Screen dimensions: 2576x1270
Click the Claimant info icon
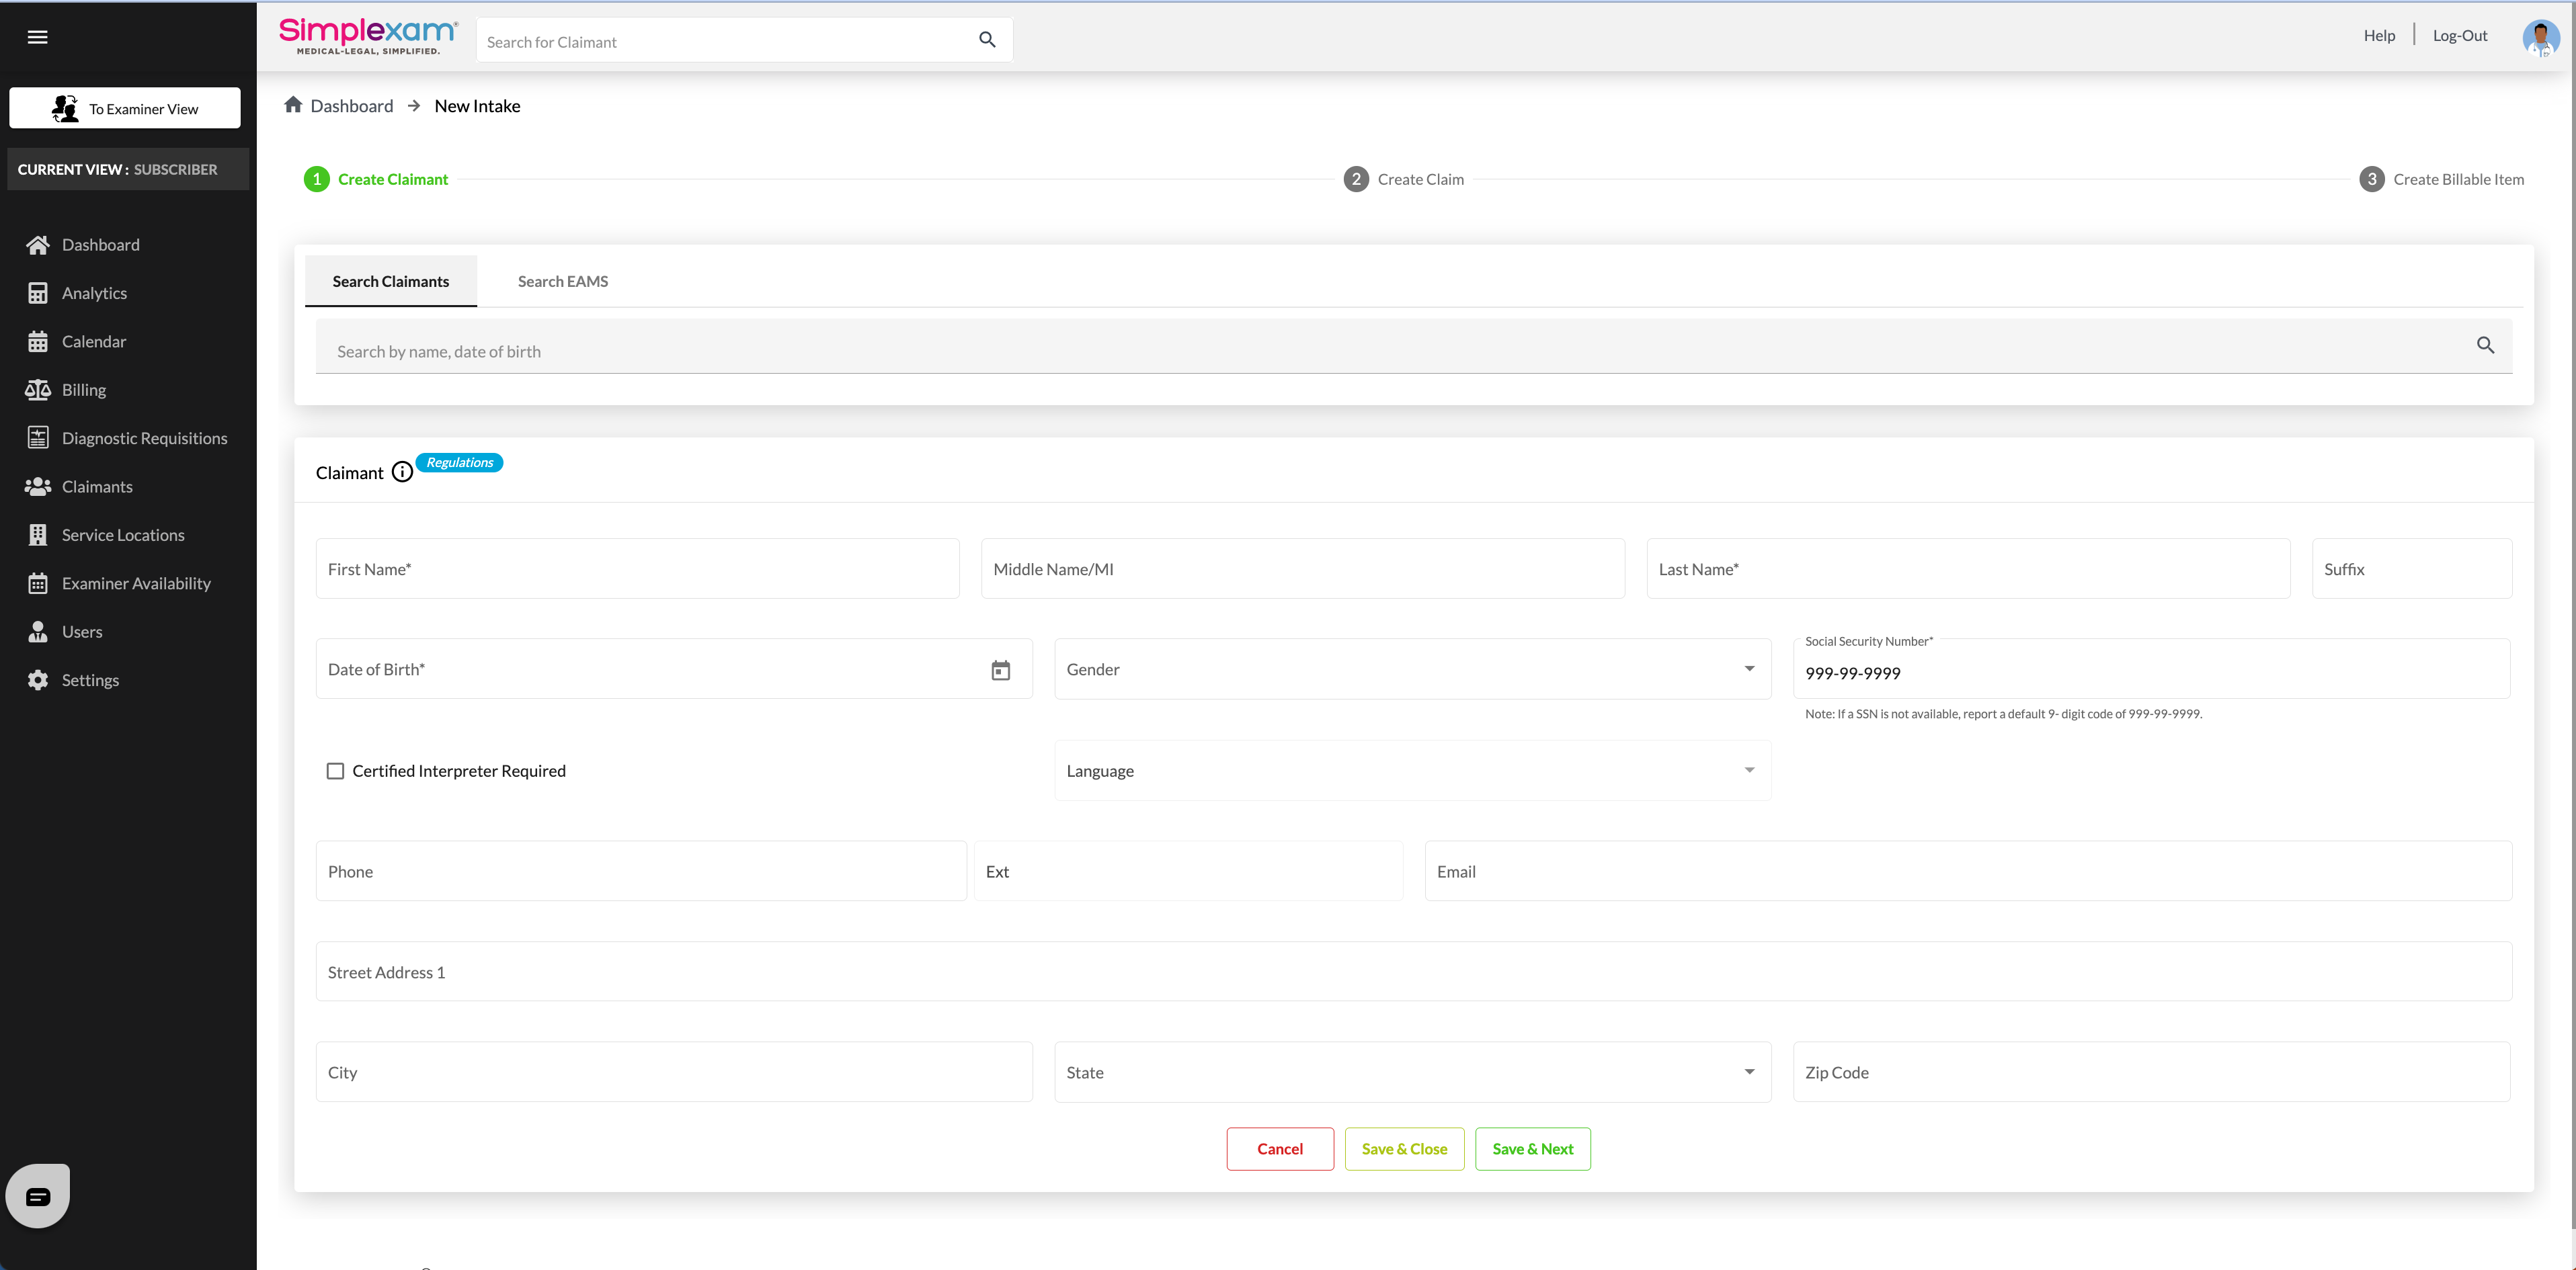click(402, 472)
